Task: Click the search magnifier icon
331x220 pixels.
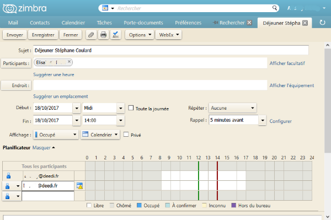Action: (274, 8)
